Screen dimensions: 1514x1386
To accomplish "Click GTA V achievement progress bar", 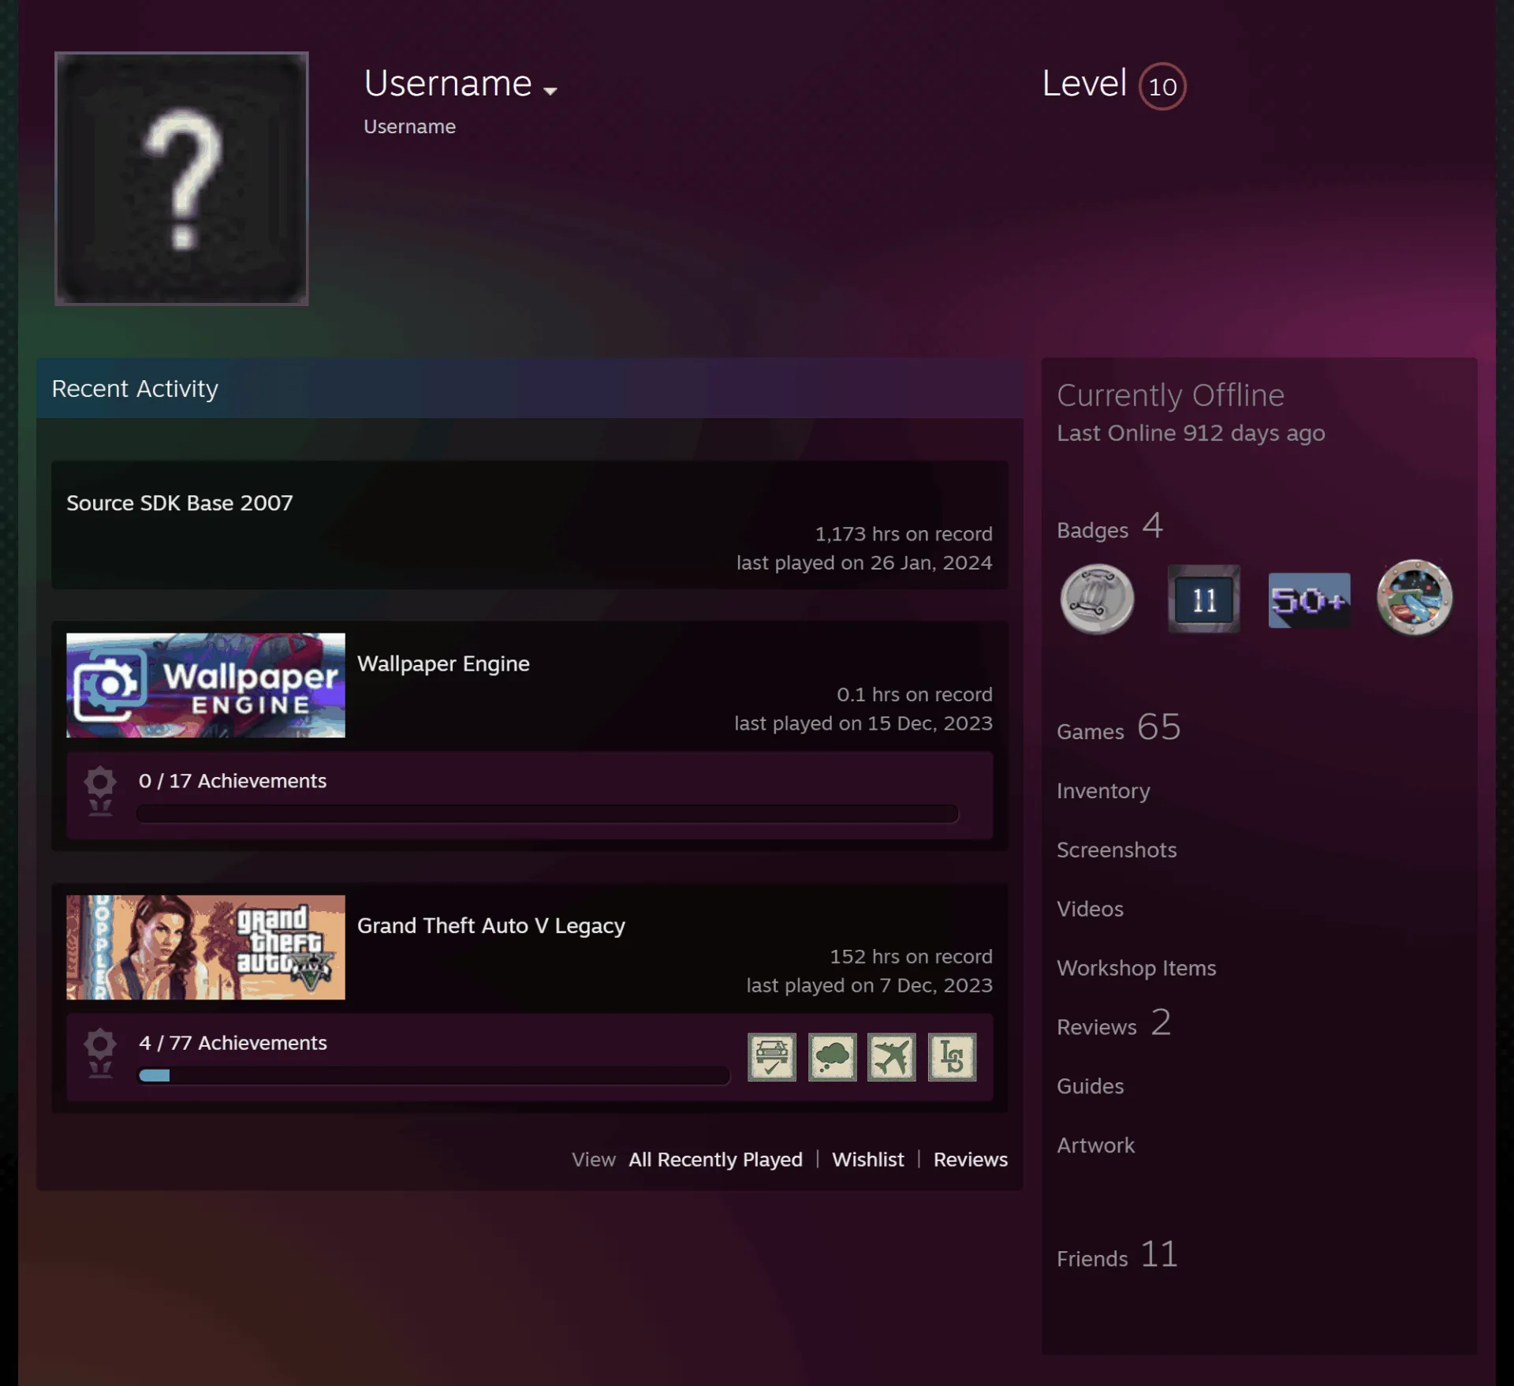I will (434, 1075).
